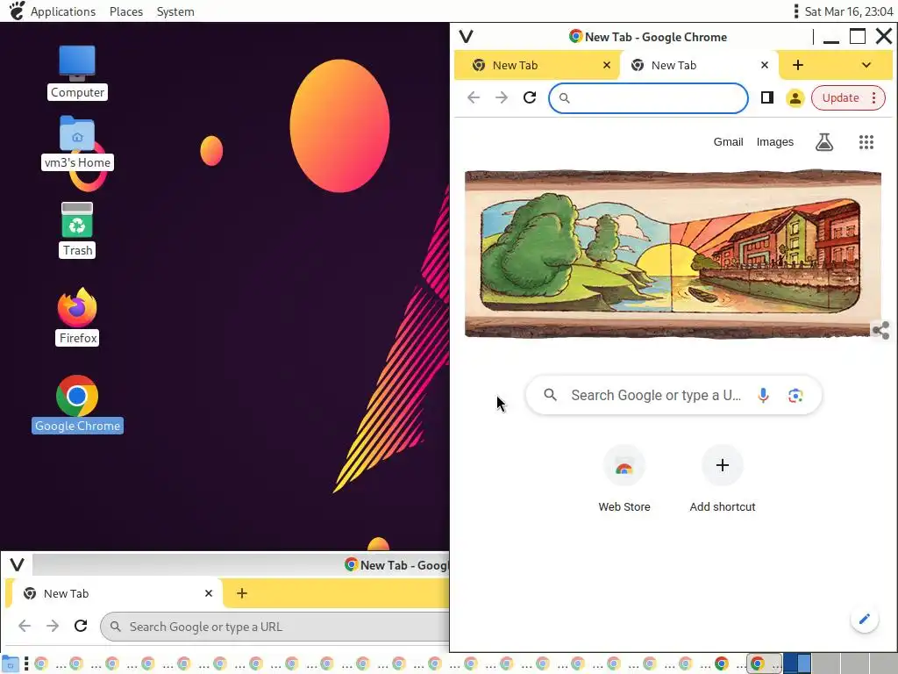Image resolution: width=898 pixels, height=674 pixels.
Task: Share the Google Doodle
Action: coord(880,330)
